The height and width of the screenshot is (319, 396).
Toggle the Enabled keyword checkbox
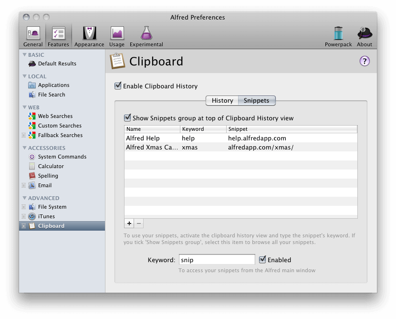coord(262,260)
